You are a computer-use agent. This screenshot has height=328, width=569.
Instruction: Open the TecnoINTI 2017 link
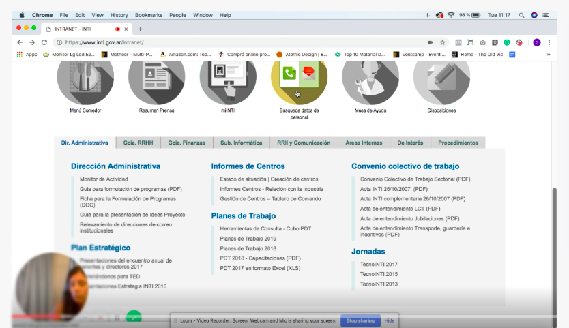pyautogui.click(x=379, y=264)
